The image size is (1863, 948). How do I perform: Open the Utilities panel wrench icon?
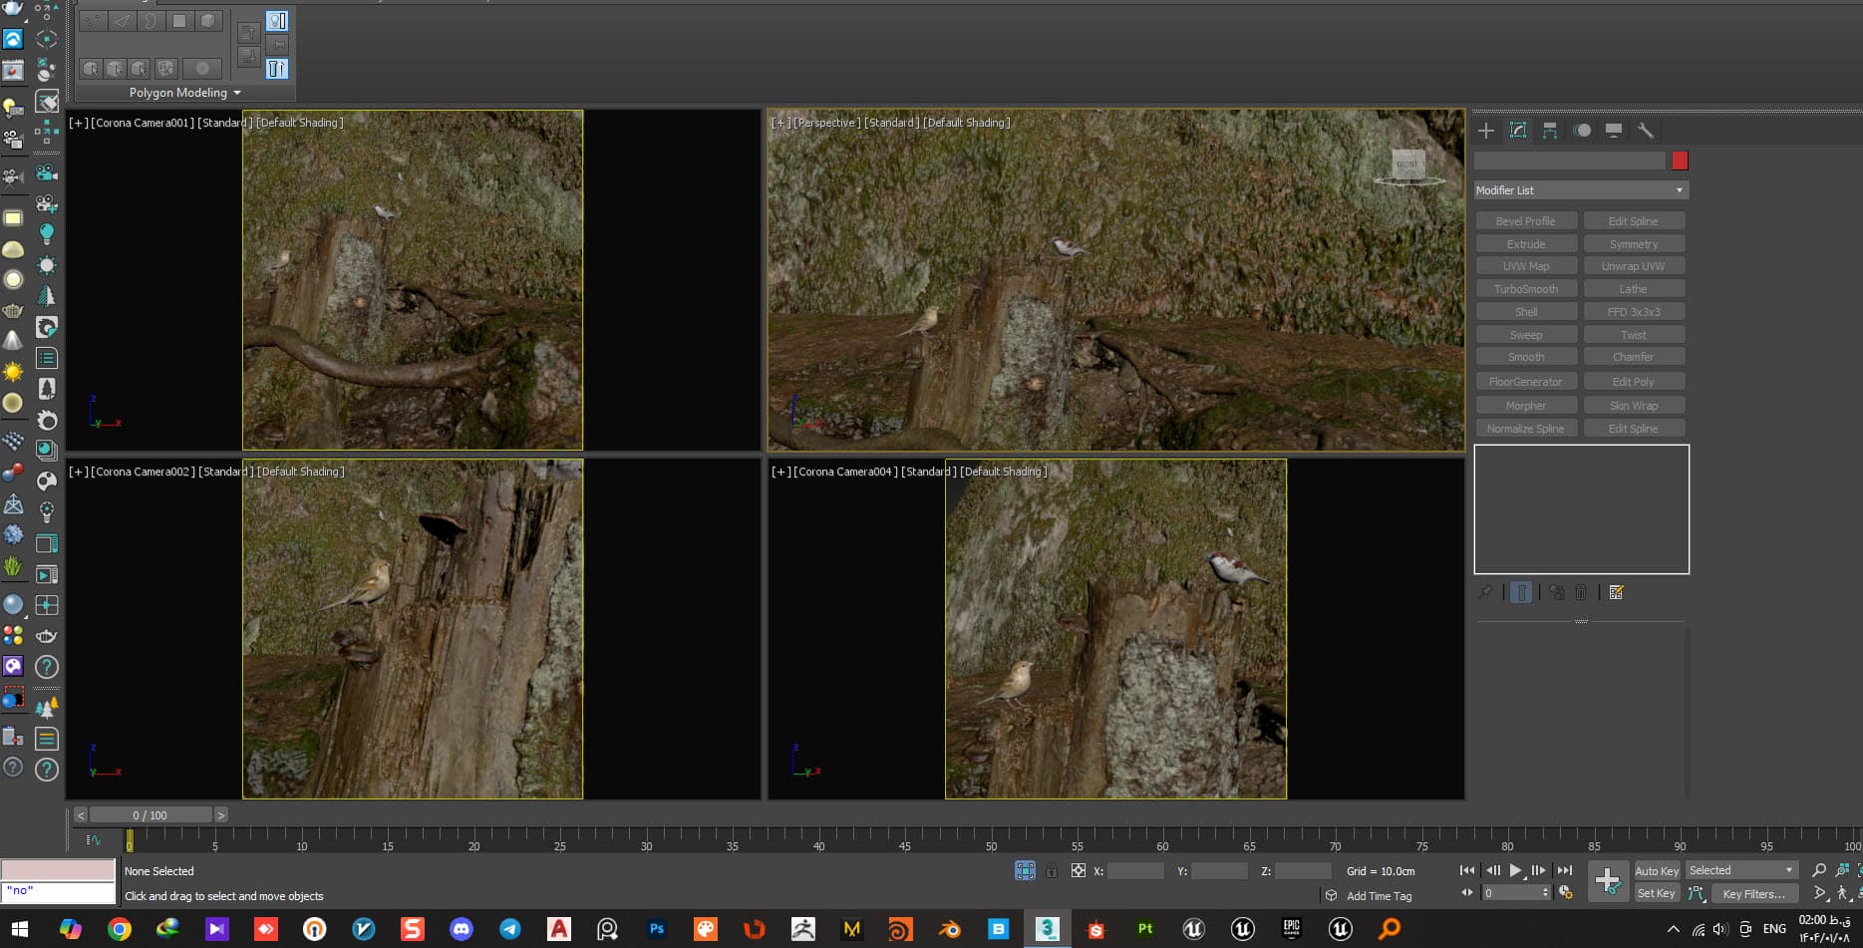click(1646, 131)
